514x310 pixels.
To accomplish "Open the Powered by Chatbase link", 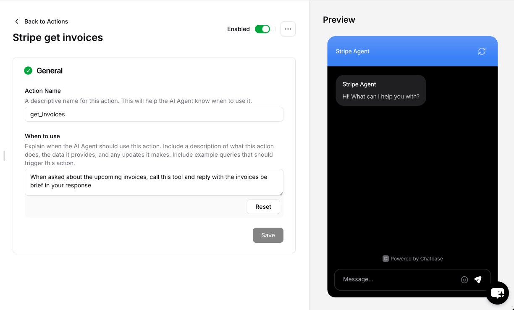I will click(413, 259).
